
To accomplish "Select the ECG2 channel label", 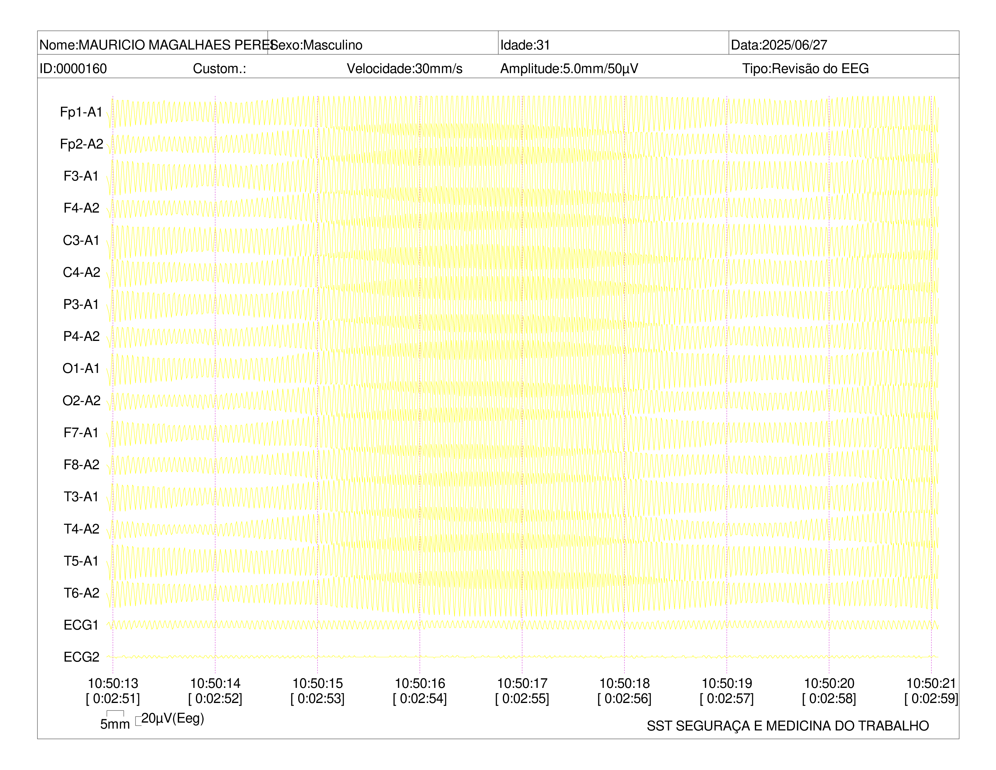I will (81, 657).
